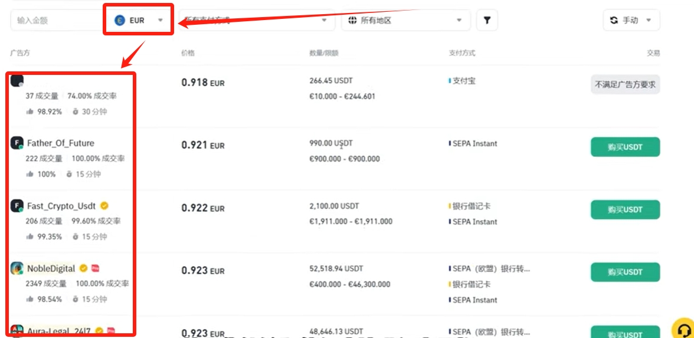Open the headset support chat icon
This screenshot has width=694, height=338.
pyautogui.click(x=684, y=329)
